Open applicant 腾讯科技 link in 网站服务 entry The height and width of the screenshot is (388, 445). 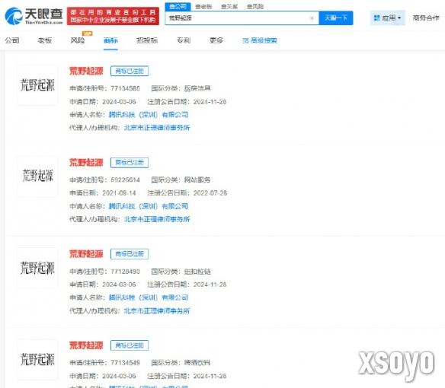pos(149,206)
